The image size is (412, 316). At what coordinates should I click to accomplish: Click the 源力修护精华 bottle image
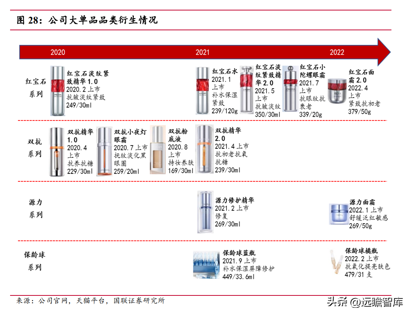(206, 212)
